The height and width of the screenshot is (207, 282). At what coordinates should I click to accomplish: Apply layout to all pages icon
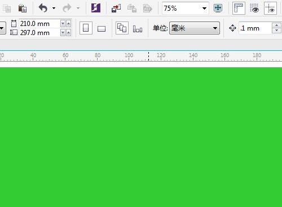(122, 28)
